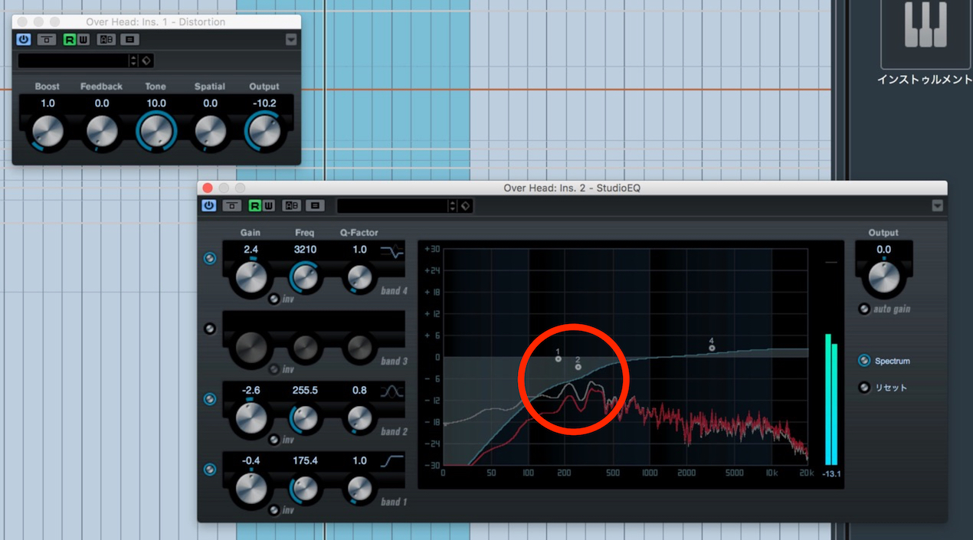Viewport: 973px width, 540px height.
Task: Step through Distortion presets with arrows
Action: 134,60
